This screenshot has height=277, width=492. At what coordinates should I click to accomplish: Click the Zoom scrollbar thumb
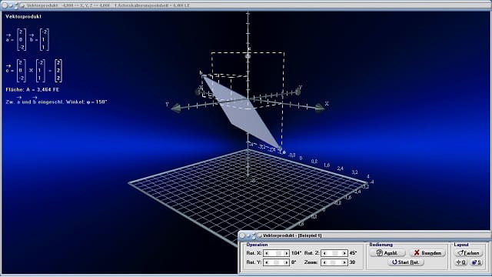pyautogui.click(x=333, y=262)
